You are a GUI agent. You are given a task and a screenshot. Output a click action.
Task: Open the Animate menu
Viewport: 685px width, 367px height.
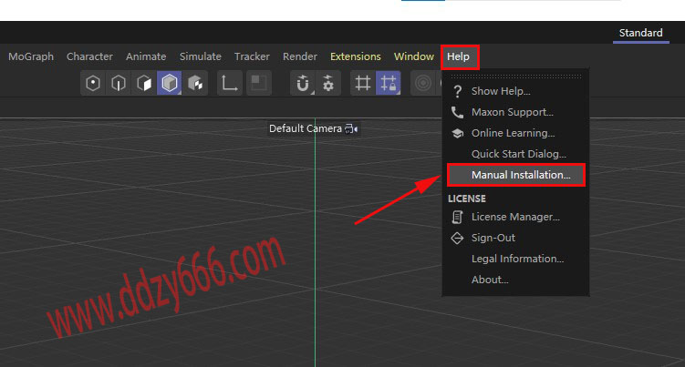point(146,56)
